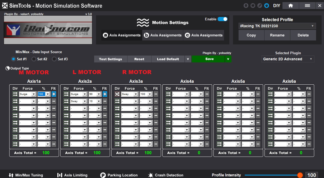Switch to the c Axis Assignments tab

[204, 35]
